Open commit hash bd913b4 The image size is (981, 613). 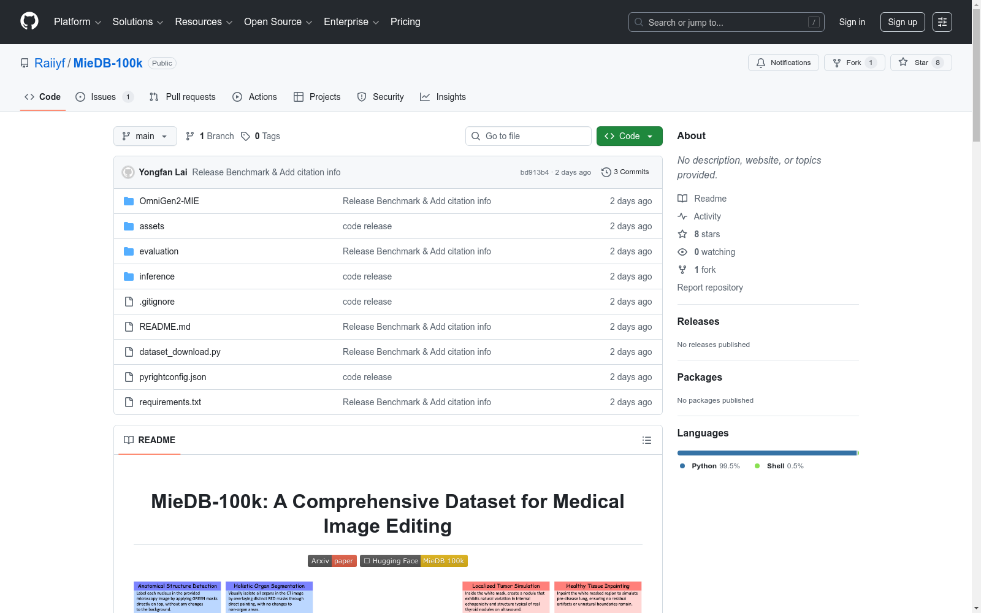pos(535,172)
